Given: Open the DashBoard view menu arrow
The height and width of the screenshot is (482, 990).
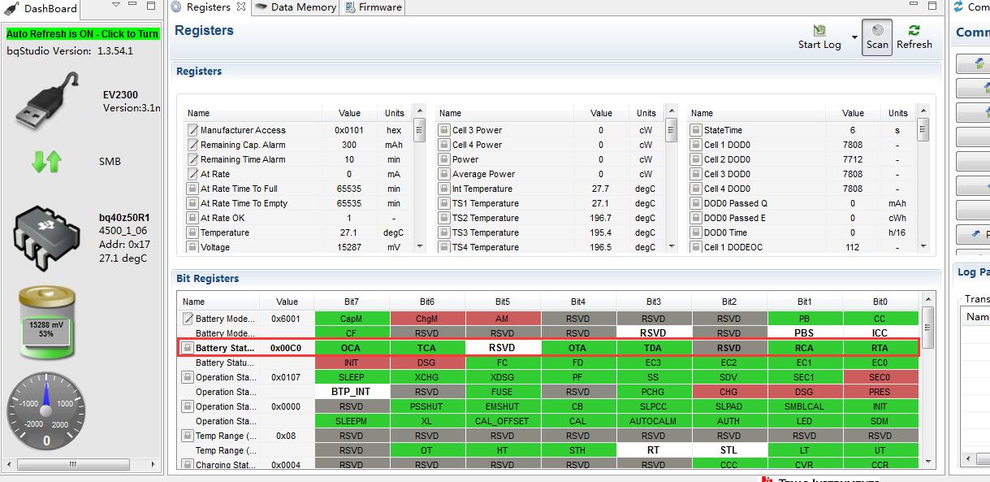Looking at the screenshot, I should (116, 7).
